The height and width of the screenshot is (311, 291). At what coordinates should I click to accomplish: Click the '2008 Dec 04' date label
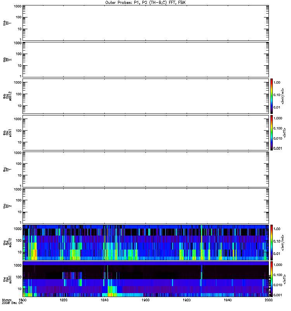[x=12, y=303]
